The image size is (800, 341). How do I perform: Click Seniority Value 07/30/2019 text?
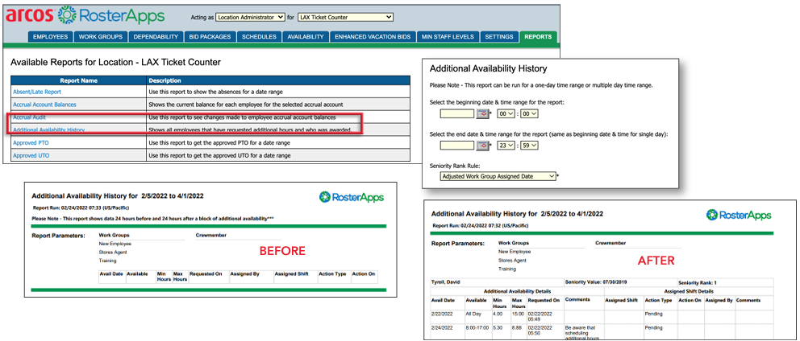point(597,282)
